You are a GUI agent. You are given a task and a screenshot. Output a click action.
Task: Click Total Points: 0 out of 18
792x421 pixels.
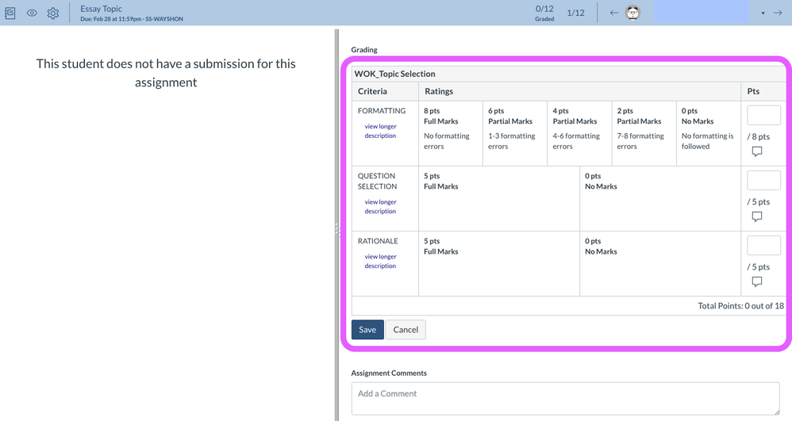click(740, 306)
